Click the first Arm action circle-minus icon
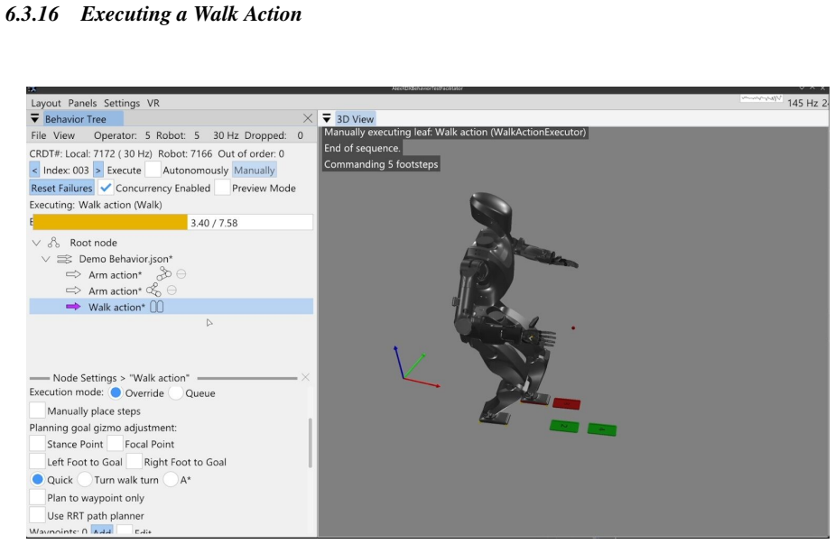Image resolution: width=835 pixels, height=544 pixels. pos(181,274)
